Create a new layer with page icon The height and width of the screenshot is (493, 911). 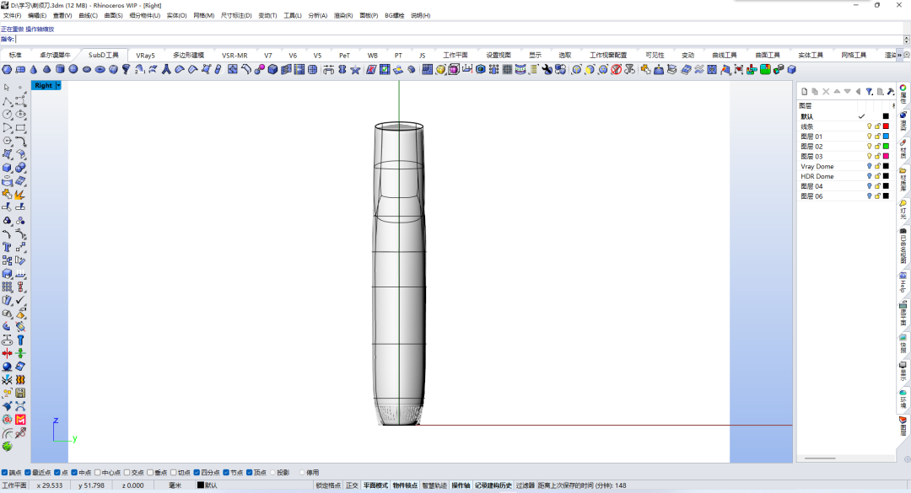(805, 92)
